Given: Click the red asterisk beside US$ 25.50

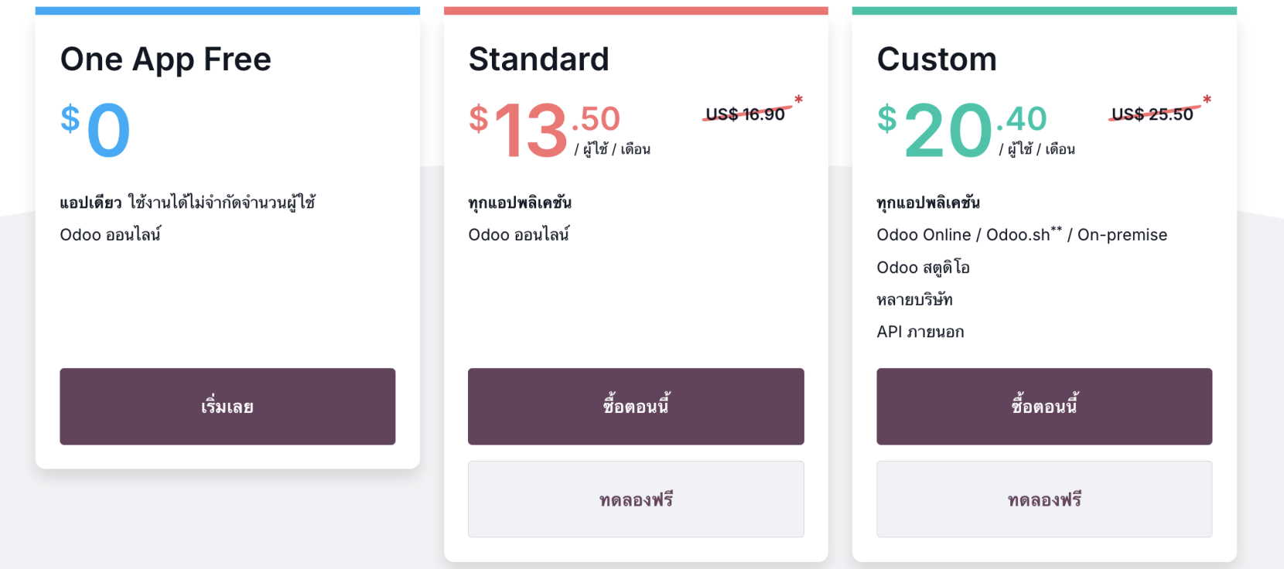Looking at the screenshot, I should point(1207,100).
